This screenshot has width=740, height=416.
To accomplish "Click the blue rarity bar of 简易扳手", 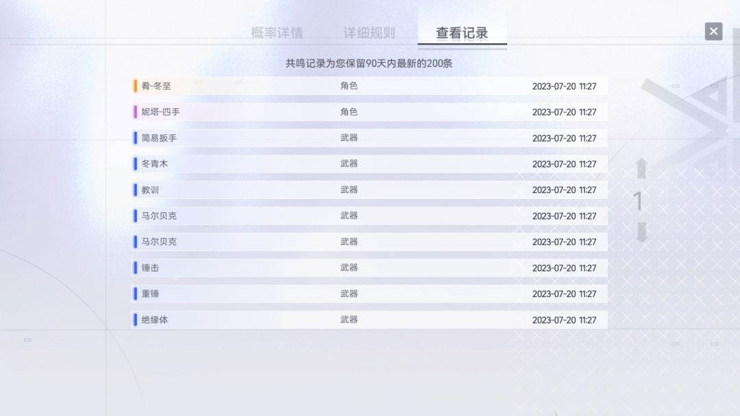I will pyautogui.click(x=136, y=138).
